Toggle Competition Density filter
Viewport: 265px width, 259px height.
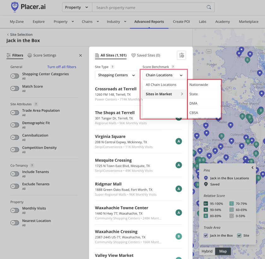[15, 150]
